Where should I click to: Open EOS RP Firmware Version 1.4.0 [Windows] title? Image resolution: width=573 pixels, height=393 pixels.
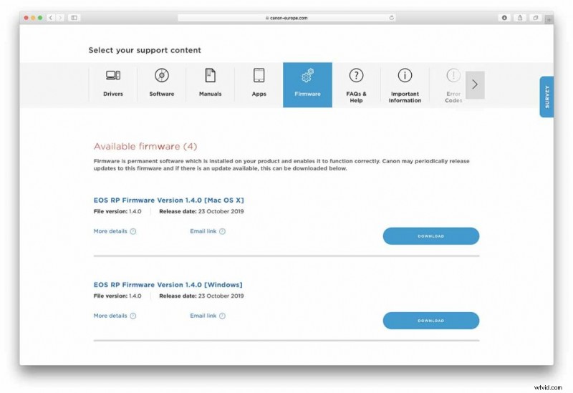pyautogui.click(x=168, y=285)
